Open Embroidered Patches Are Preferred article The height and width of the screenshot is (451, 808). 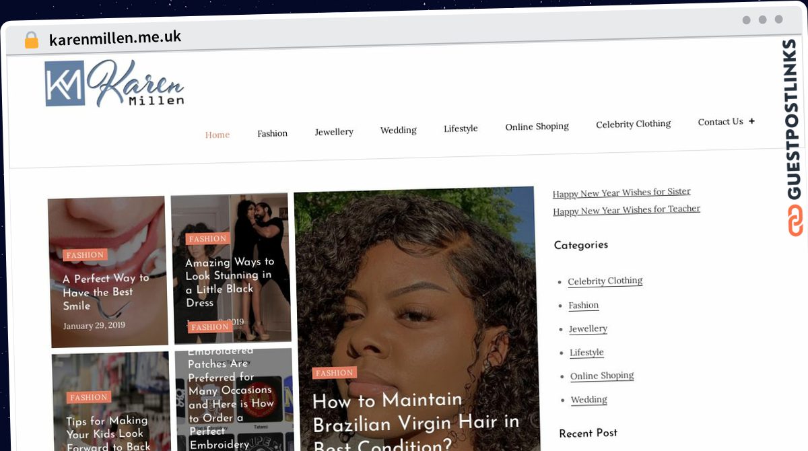pyautogui.click(x=231, y=397)
